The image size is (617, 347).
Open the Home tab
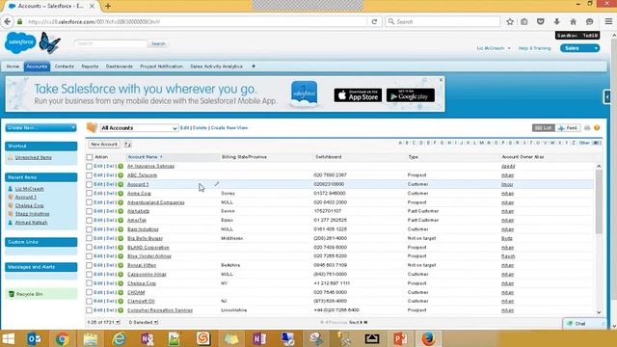click(x=13, y=67)
